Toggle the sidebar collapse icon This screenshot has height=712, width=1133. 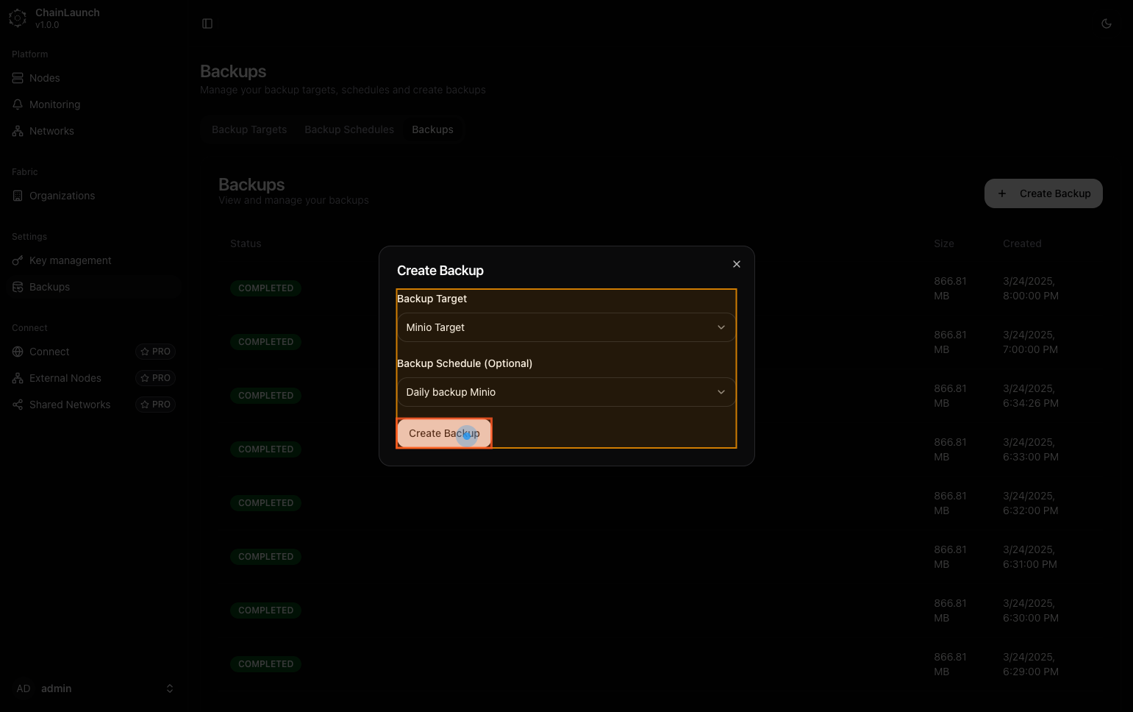207,24
